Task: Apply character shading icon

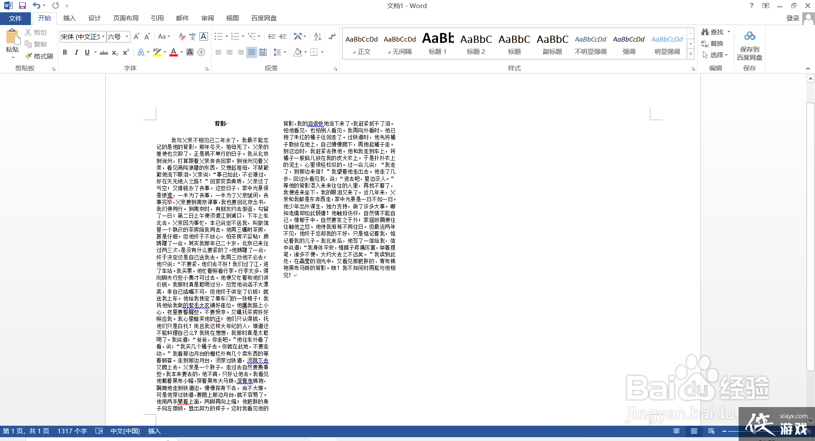Action: 190,52
